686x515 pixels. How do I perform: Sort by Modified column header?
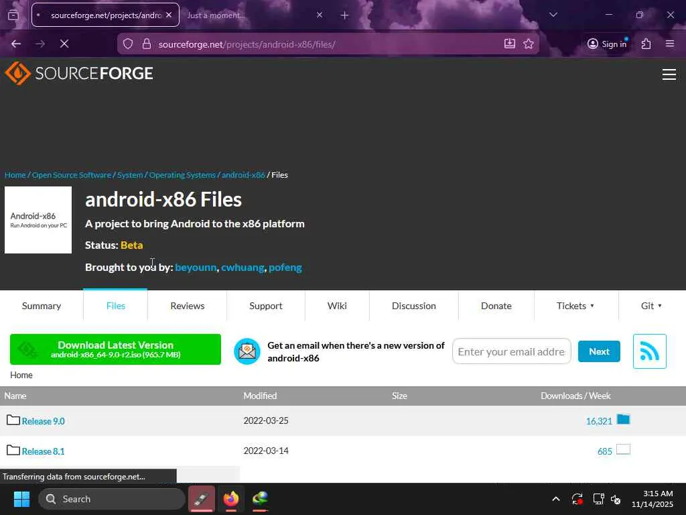coord(260,396)
